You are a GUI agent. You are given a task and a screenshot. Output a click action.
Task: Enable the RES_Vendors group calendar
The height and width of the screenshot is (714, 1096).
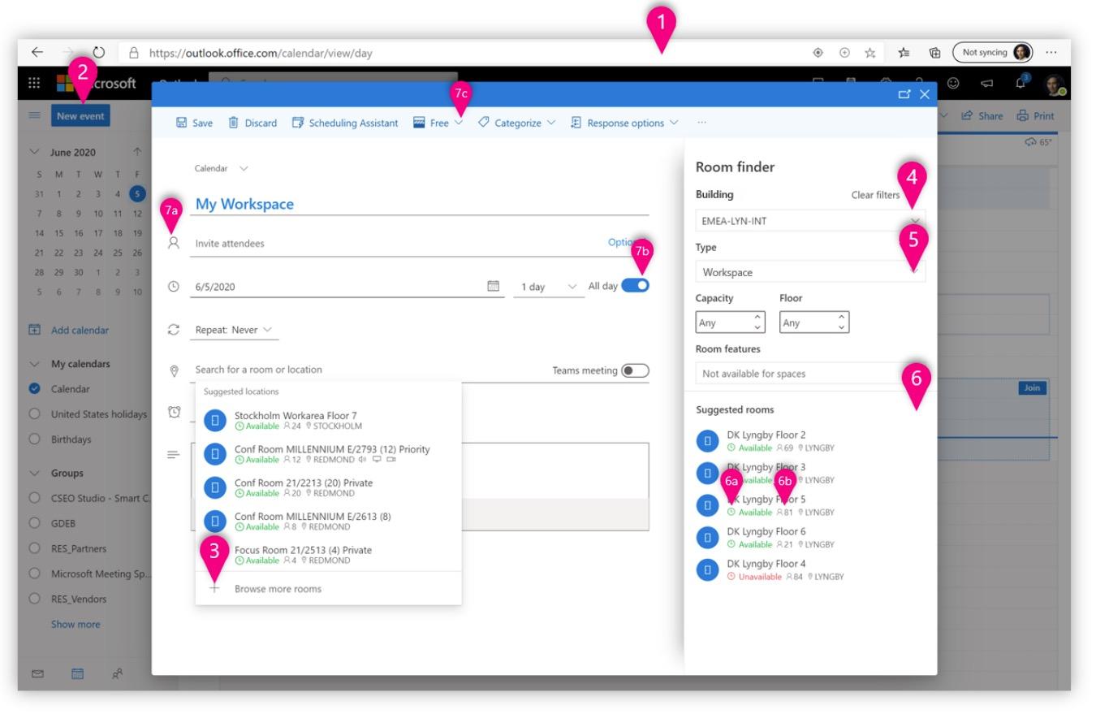coord(34,599)
